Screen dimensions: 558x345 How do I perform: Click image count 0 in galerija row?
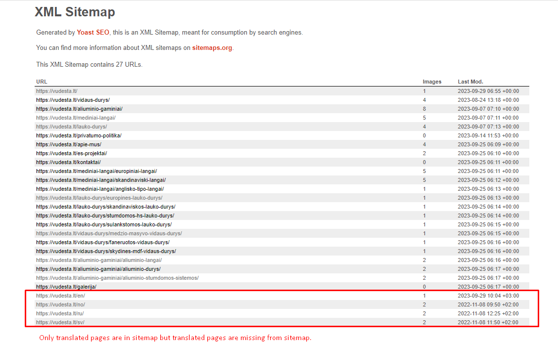[x=424, y=287]
